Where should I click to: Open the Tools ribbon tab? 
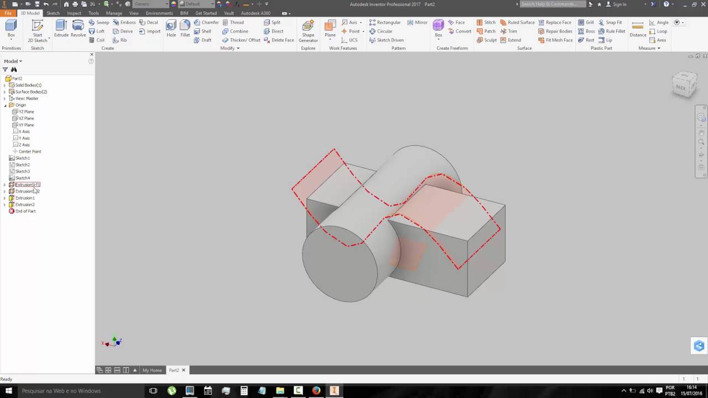pyautogui.click(x=93, y=13)
